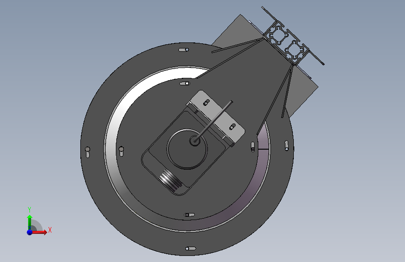
Task: Select the threaded fitting on the housing
Action: pyautogui.click(x=171, y=181)
